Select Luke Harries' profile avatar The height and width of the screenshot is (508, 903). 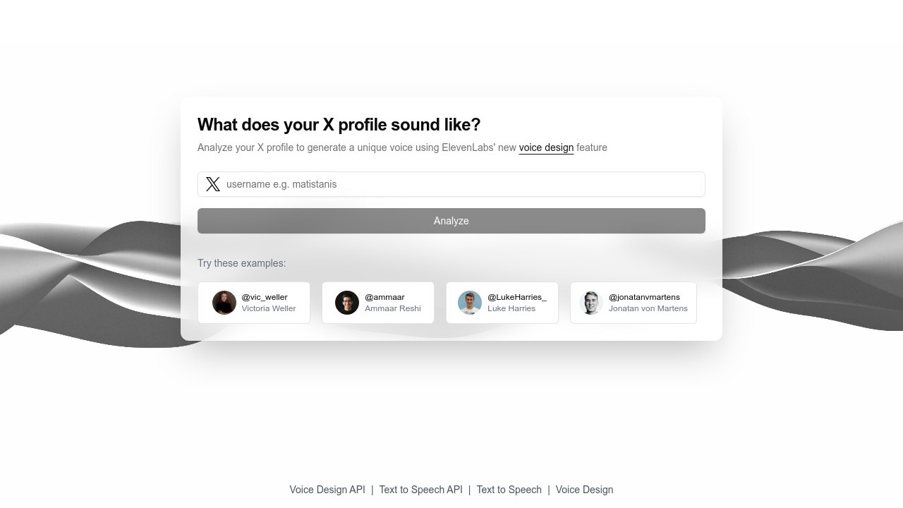point(470,303)
